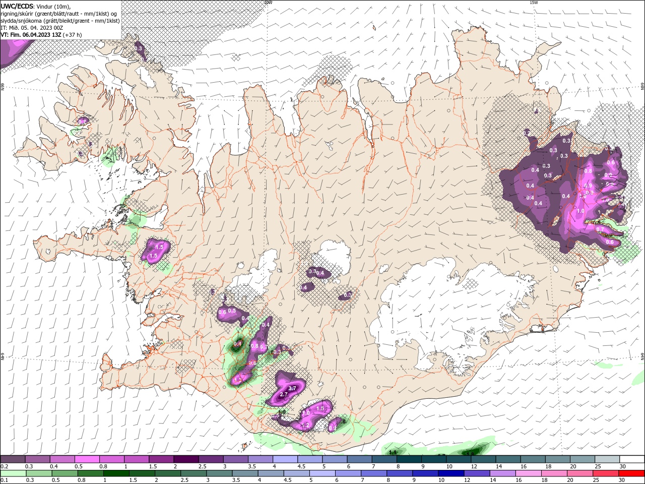Viewport: 645px width, 484px height.
Task: Click the 'slydda/snjókoma' header text
Action: 21,21
